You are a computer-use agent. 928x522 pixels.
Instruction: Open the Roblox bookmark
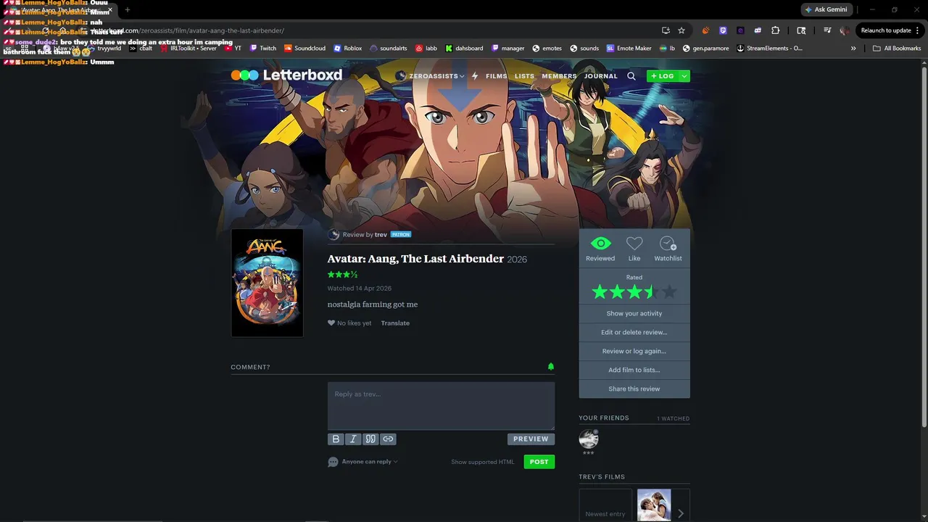point(347,49)
